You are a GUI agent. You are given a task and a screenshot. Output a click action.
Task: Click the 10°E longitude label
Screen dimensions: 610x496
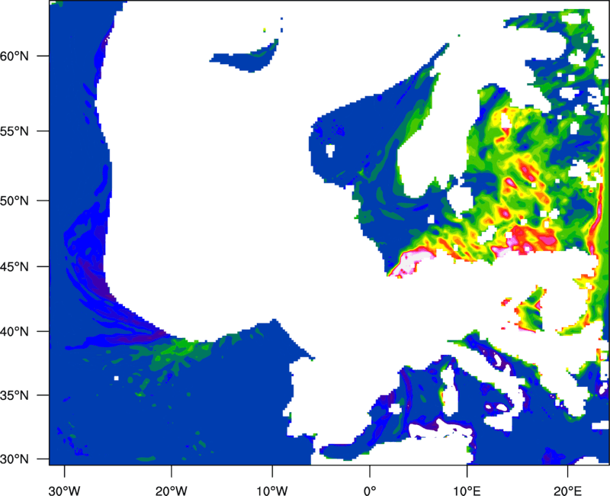(467, 490)
